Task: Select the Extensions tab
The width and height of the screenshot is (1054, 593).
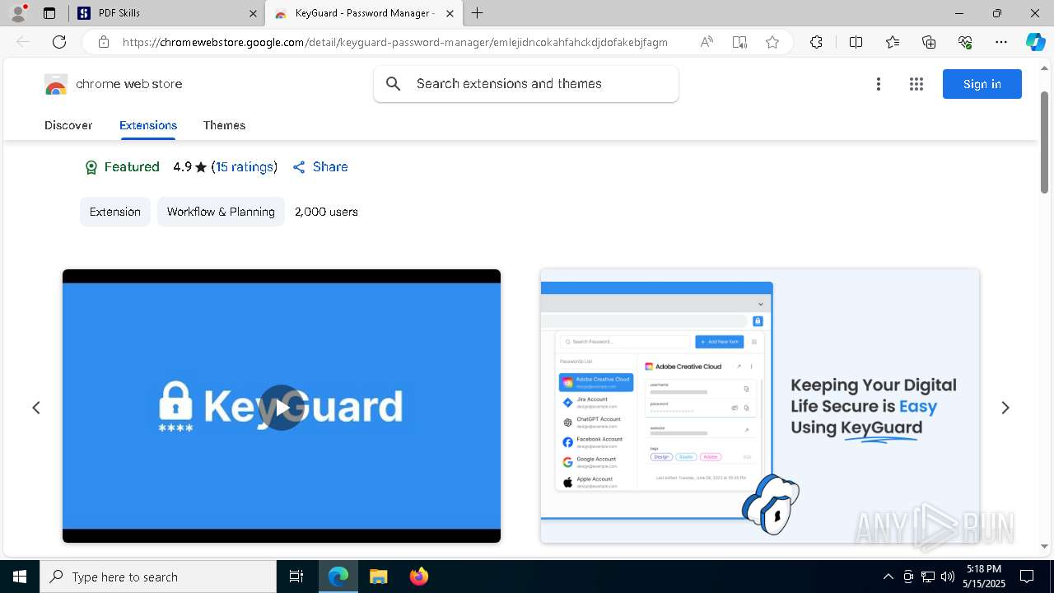Action: click(x=148, y=125)
